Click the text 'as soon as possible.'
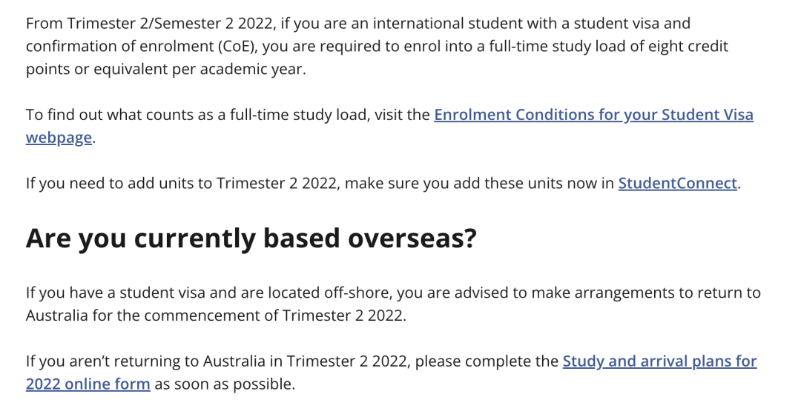 pos(225,384)
